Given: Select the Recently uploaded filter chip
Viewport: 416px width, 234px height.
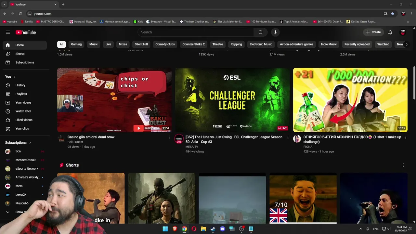Looking at the screenshot, I should (357, 44).
